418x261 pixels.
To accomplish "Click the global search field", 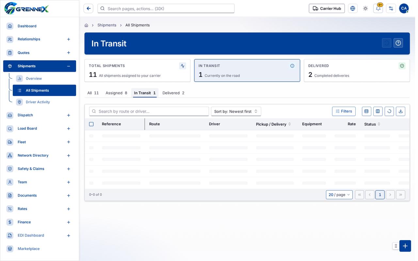I will coord(166,8).
